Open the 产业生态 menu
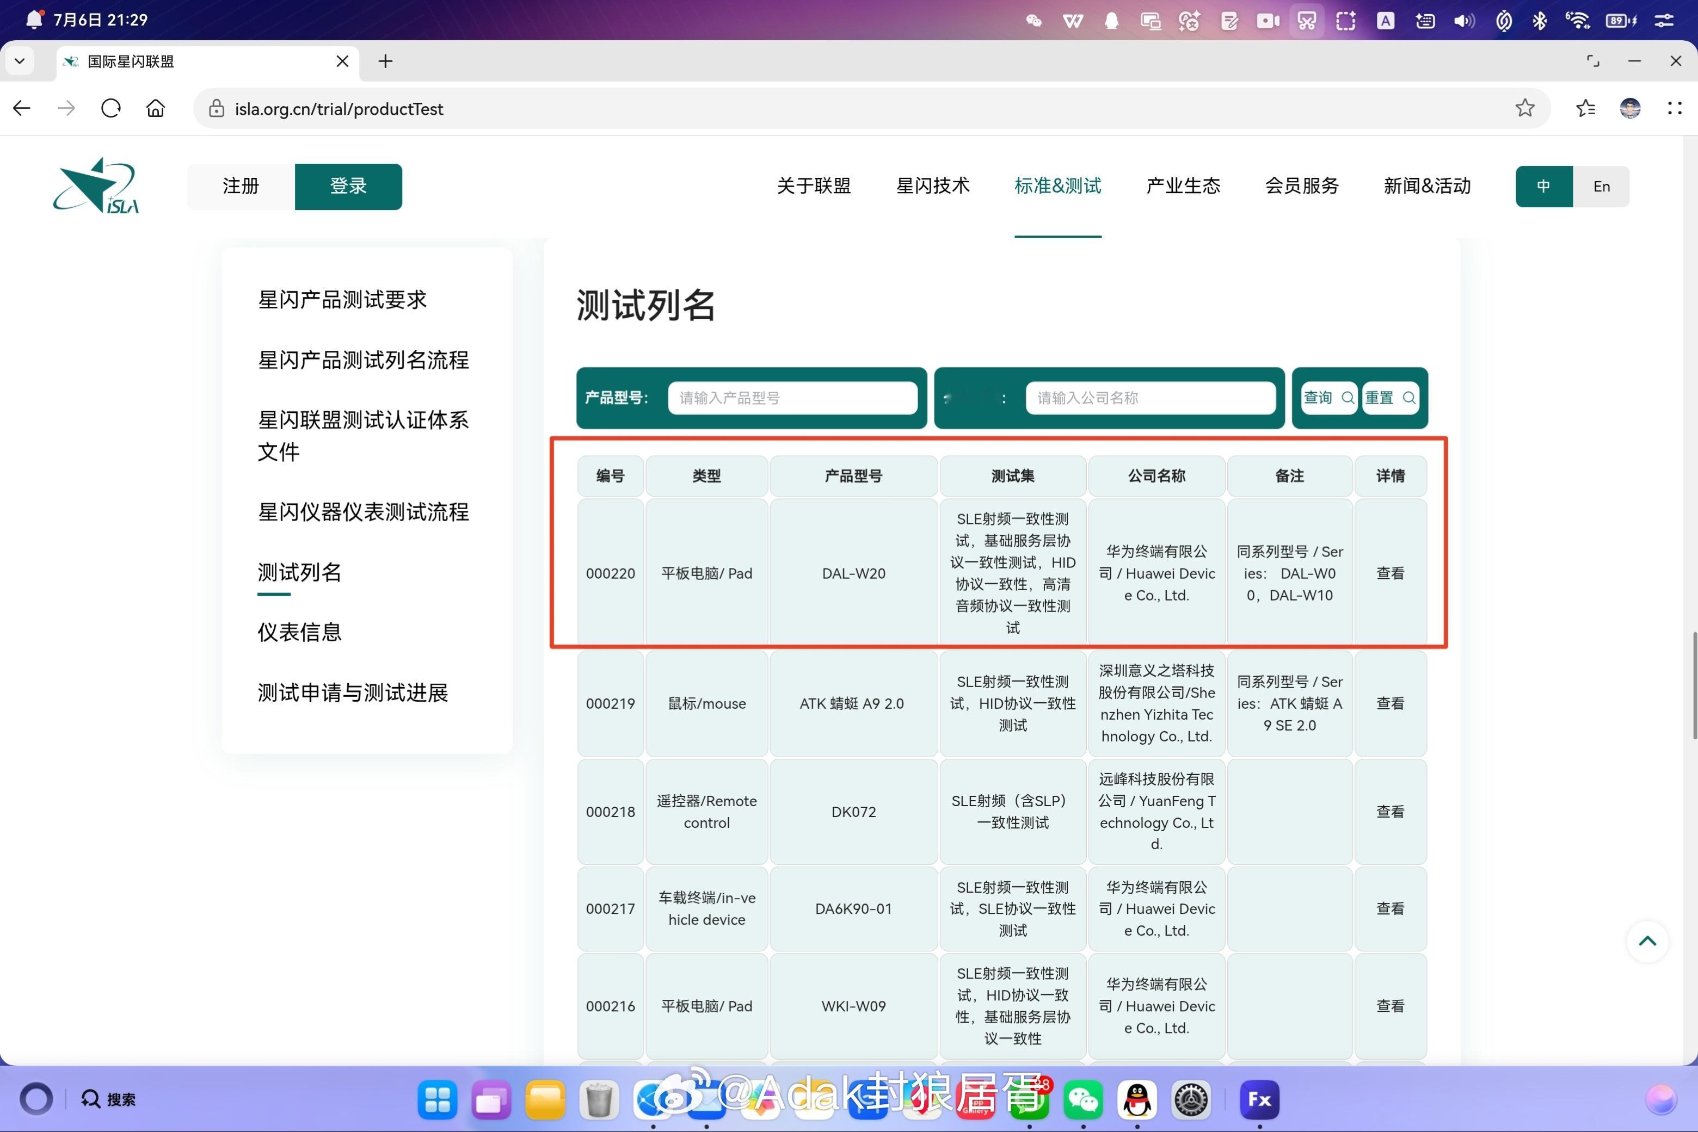The image size is (1698, 1132). tap(1183, 186)
